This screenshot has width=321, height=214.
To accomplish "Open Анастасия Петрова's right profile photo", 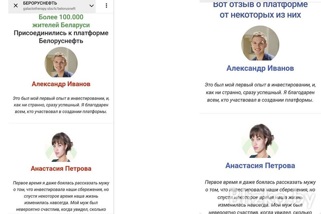I will tap(260, 141).
